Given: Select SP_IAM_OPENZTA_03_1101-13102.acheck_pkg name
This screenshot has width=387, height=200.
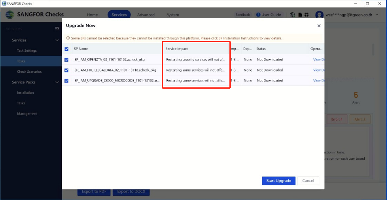Looking at the screenshot, I should pyautogui.click(x=109, y=60).
